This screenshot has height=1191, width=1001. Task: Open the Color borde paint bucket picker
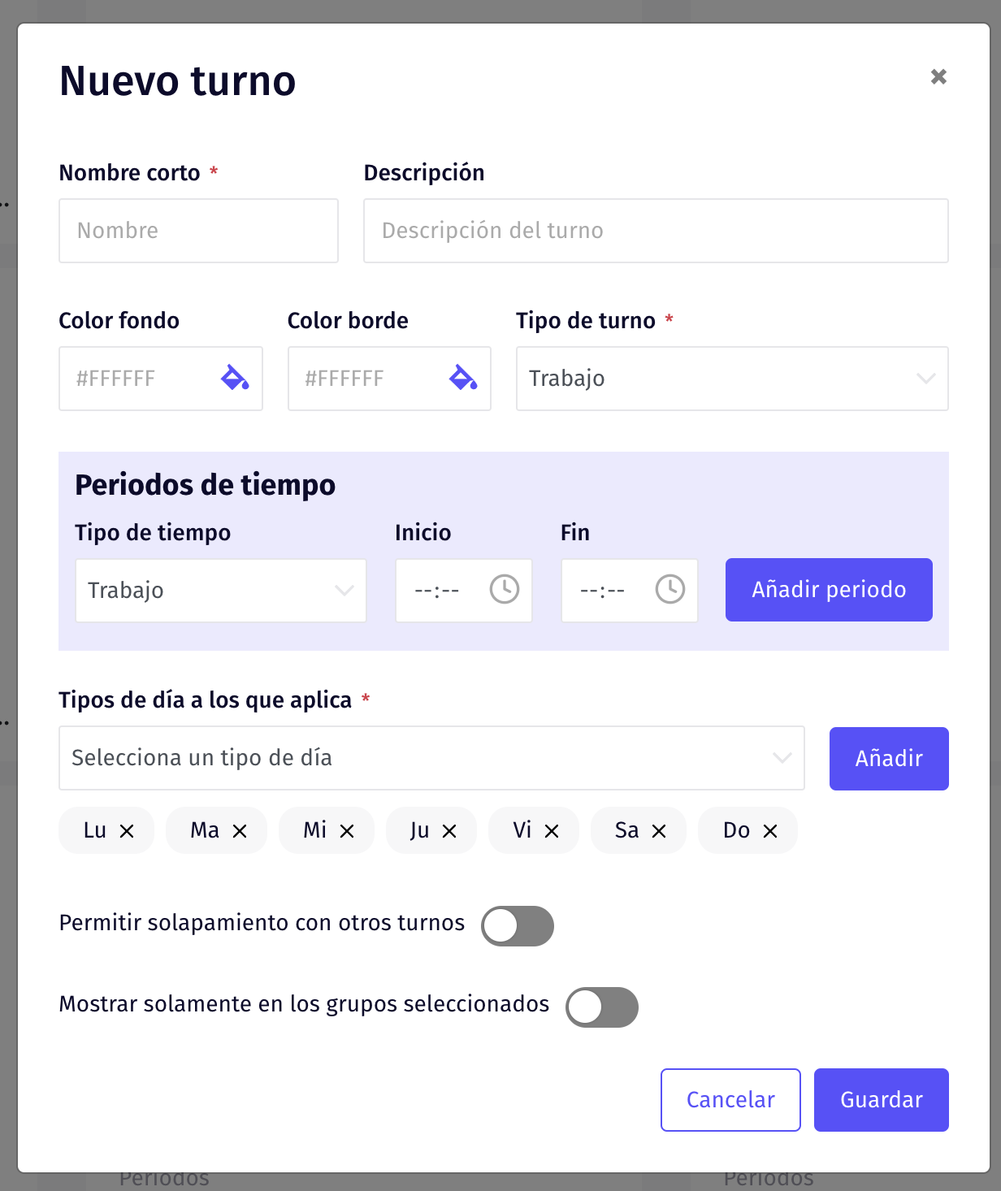point(463,378)
